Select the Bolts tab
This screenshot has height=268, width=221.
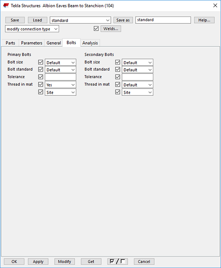click(x=71, y=42)
